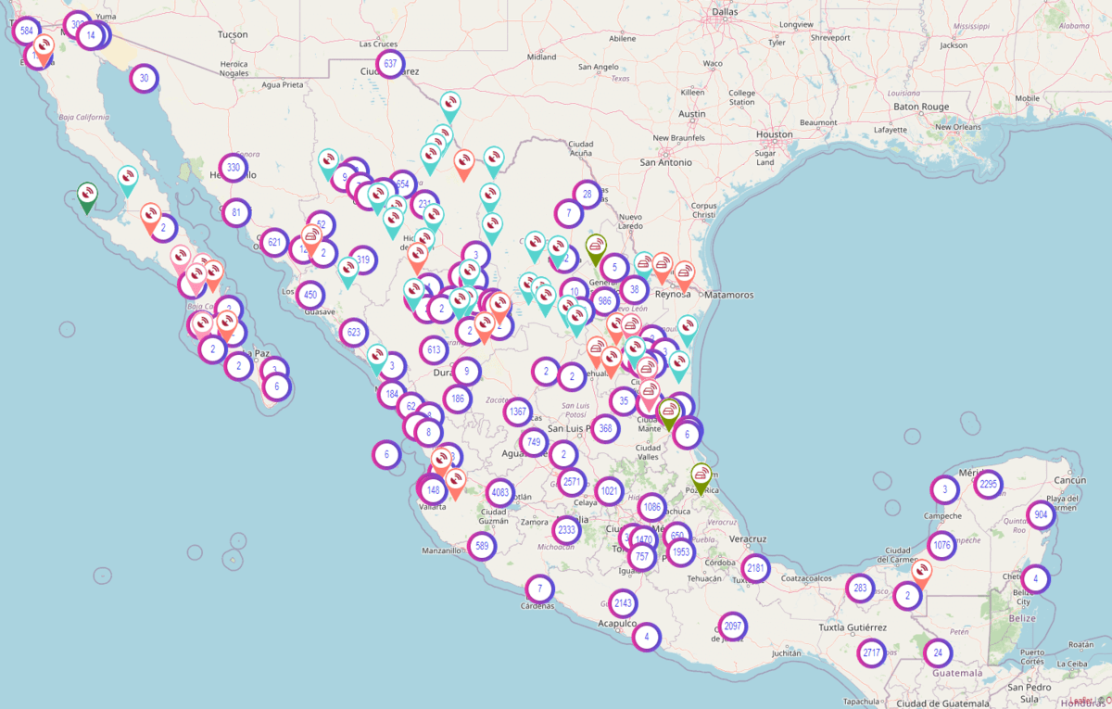
Task: Select the olive green pin near Poza Rica
Action: [x=701, y=475]
